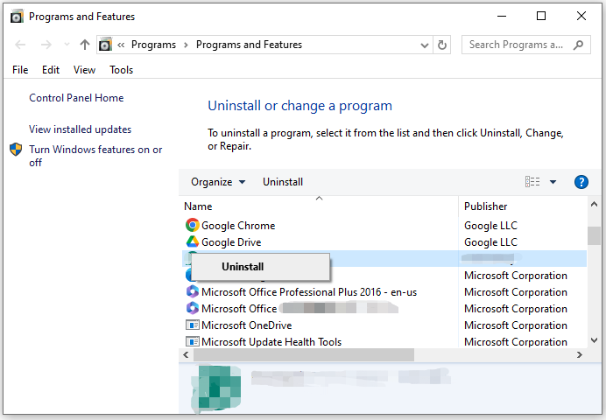Click the vertical scrollbar thumb
The height and width of the screenshot is (420, 606).
pos(594,235)
